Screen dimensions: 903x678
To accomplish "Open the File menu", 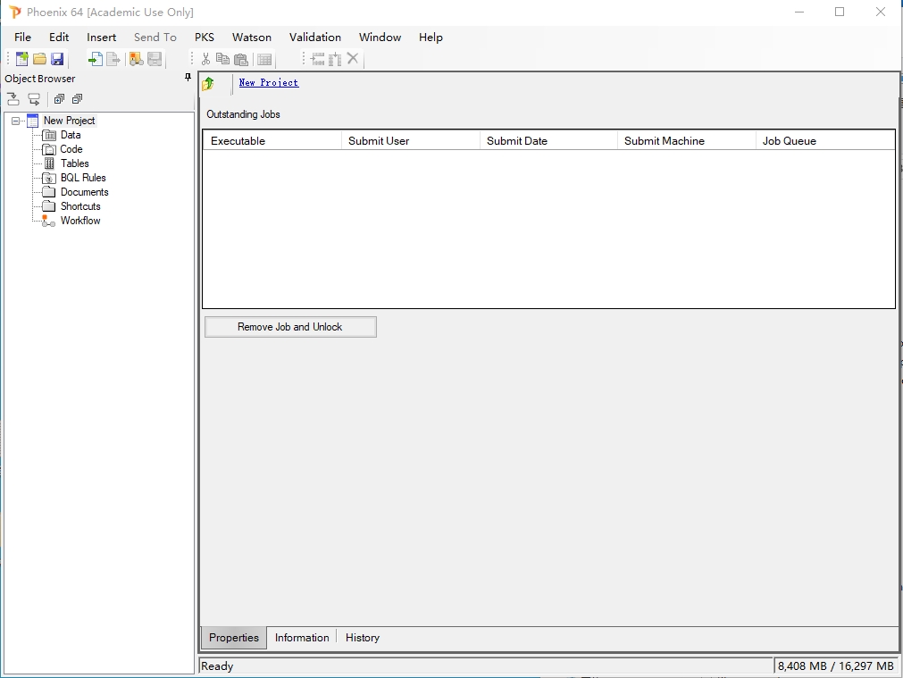I will pyautogui.click(x=22, y=37).
